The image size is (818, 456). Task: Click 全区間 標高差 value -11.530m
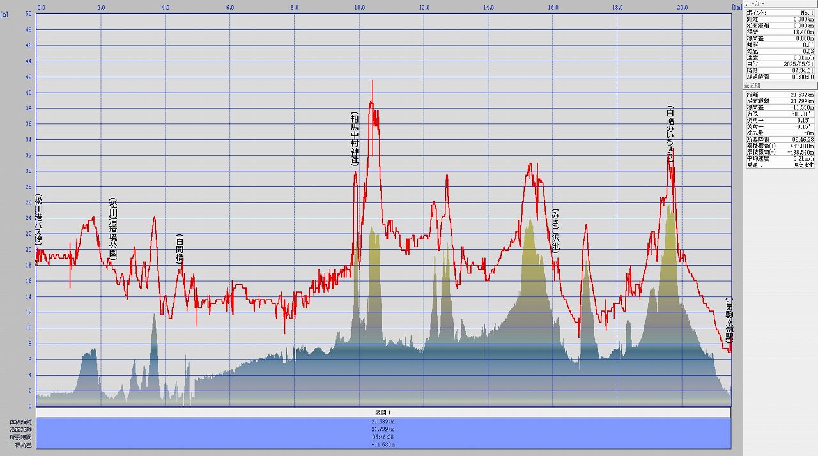[x=801, y=107]
